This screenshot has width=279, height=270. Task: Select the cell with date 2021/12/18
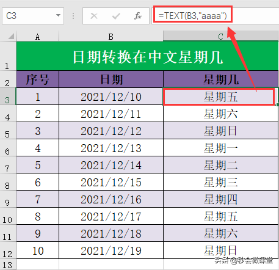[111, 233]
